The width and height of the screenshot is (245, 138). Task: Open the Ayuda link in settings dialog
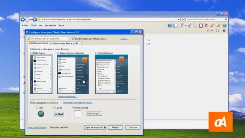tap(124, 39)
